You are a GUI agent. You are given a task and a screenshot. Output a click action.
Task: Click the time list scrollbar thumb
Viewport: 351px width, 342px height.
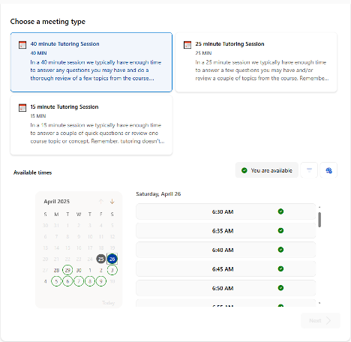(319, 220)
